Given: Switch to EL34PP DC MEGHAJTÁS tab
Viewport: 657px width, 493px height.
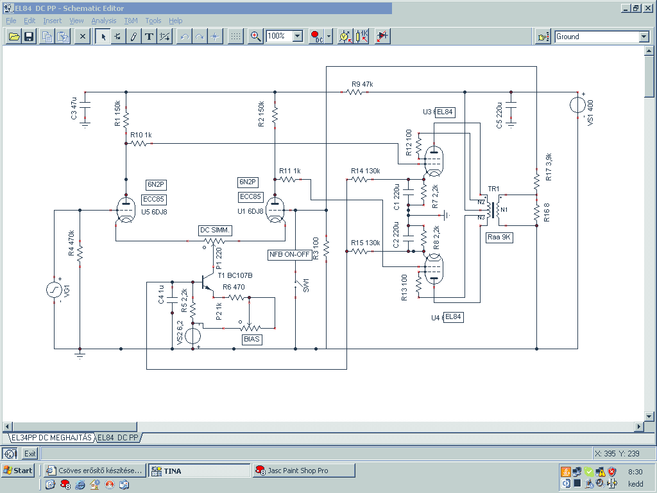Looking at the screenshot, I should pos(51,438).
